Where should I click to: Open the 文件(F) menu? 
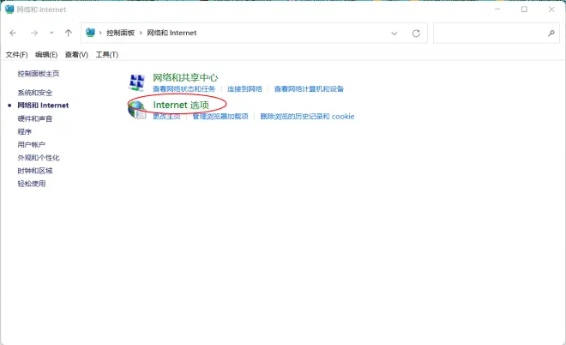point(16,55)
